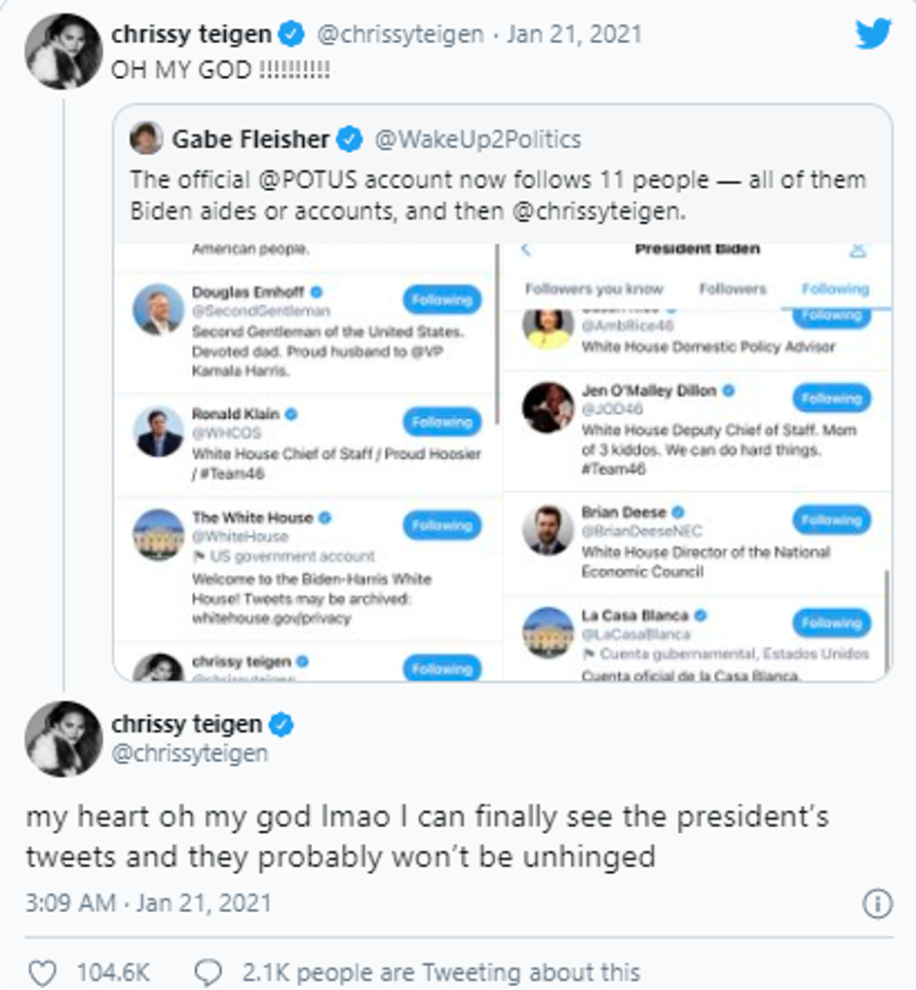The height and width of the screenshot is (990, 916).
Task: Click the 3:09 AM Jan 21, 2021 timestamp
Action: 148,902
